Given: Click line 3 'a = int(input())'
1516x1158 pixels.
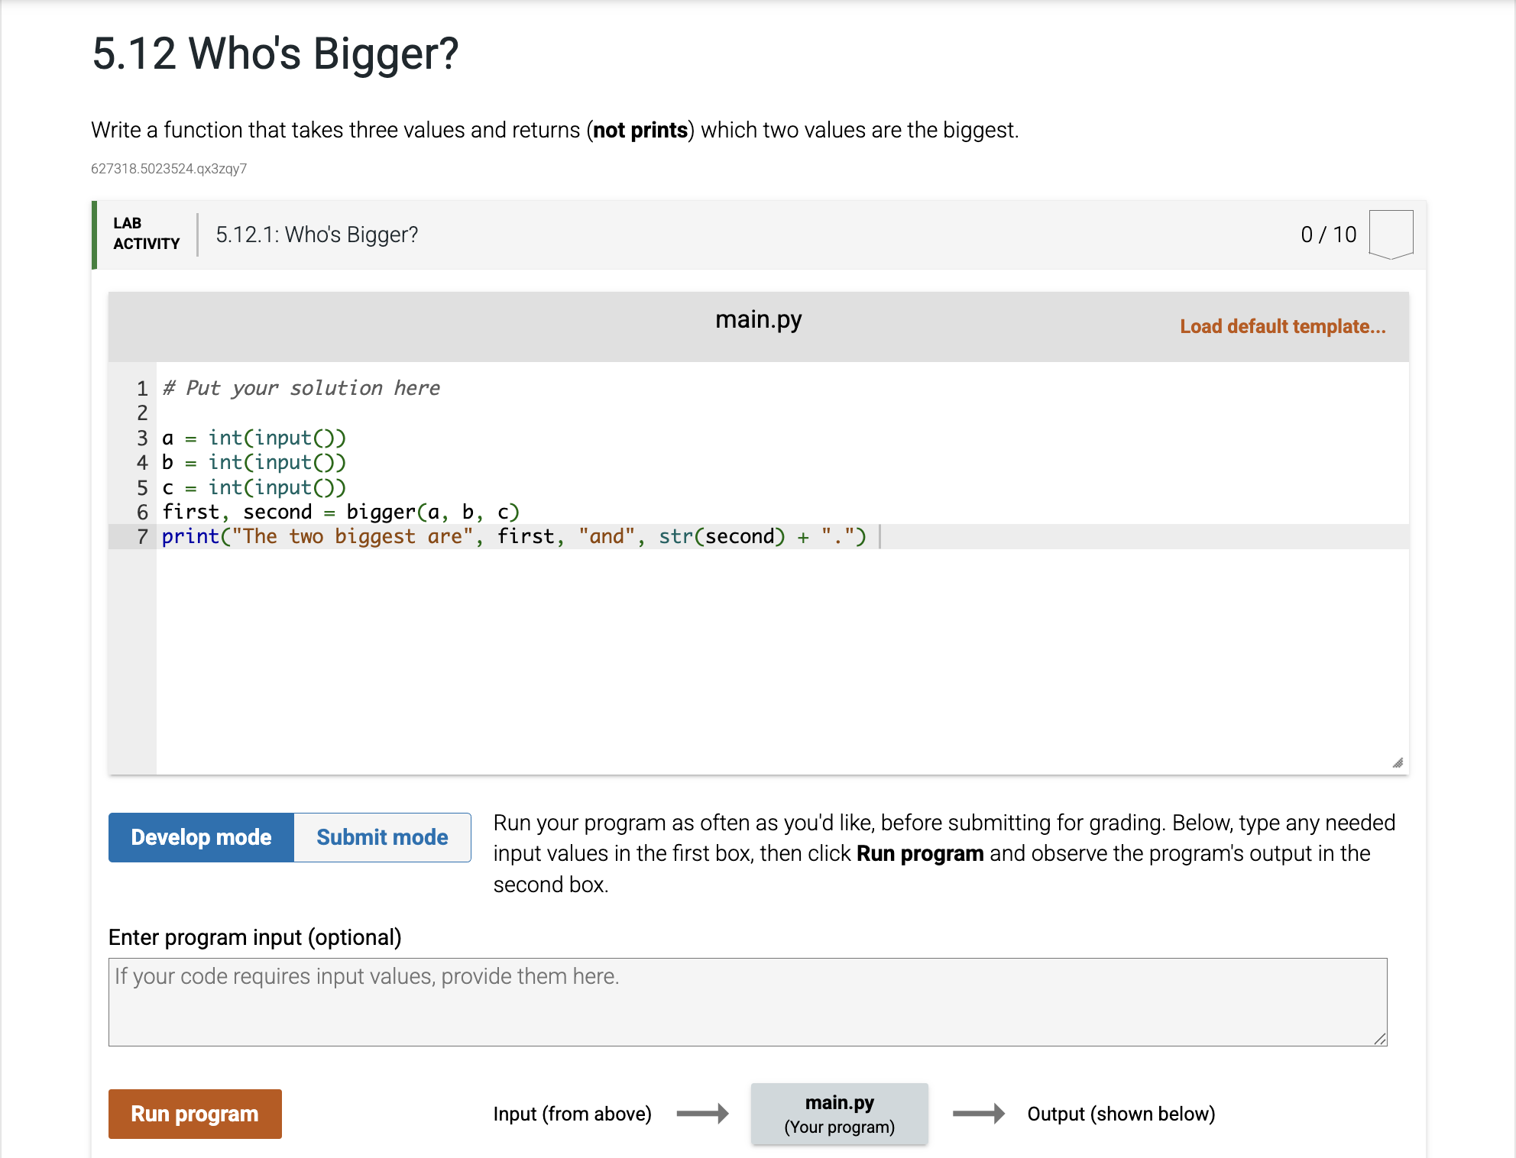Looking at the screenshot, I should [254, 438].
